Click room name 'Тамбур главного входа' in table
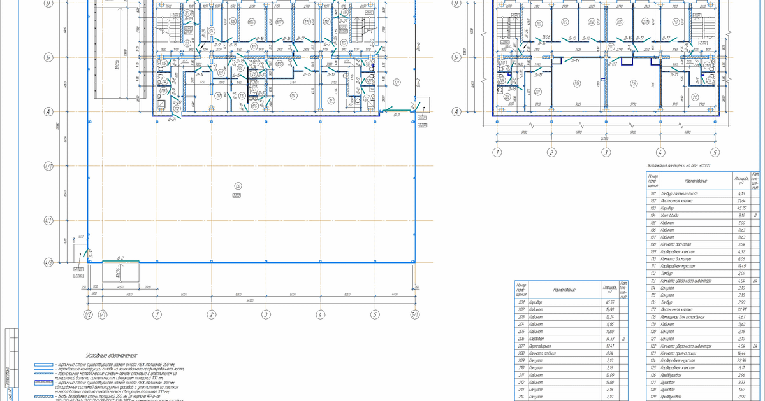This screenshot has width=765, height=401. 680,193
